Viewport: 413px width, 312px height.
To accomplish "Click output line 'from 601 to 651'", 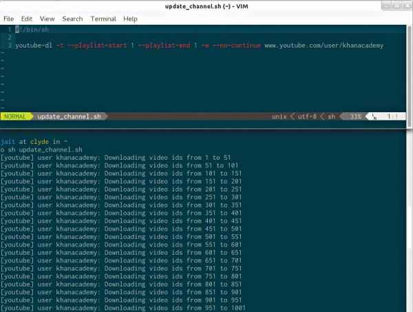I will point(121,253).
